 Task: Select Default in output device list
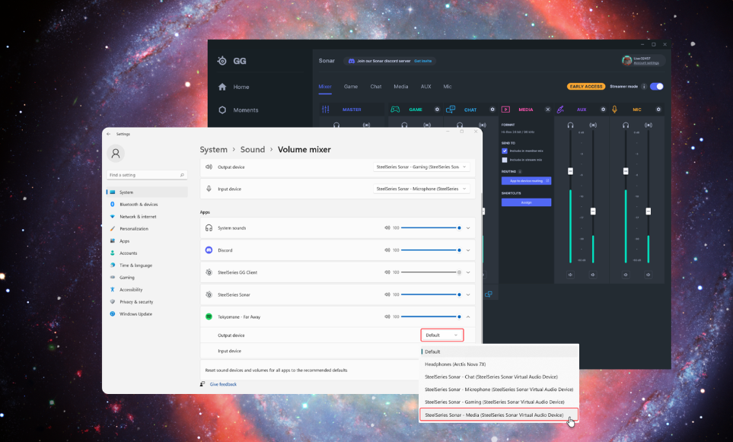(x=499, y=351)
